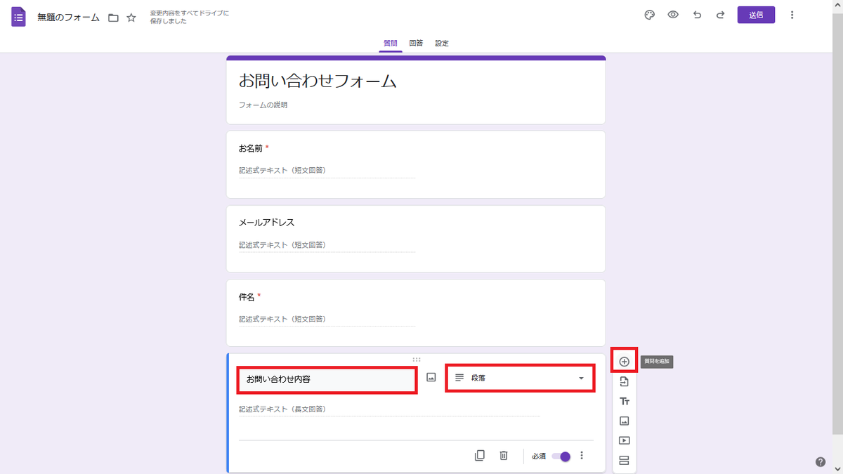Click the add question plus icon

624,360
